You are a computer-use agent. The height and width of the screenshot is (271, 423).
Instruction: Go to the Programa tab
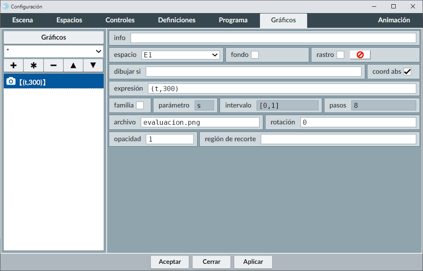[x=233, y=20]
